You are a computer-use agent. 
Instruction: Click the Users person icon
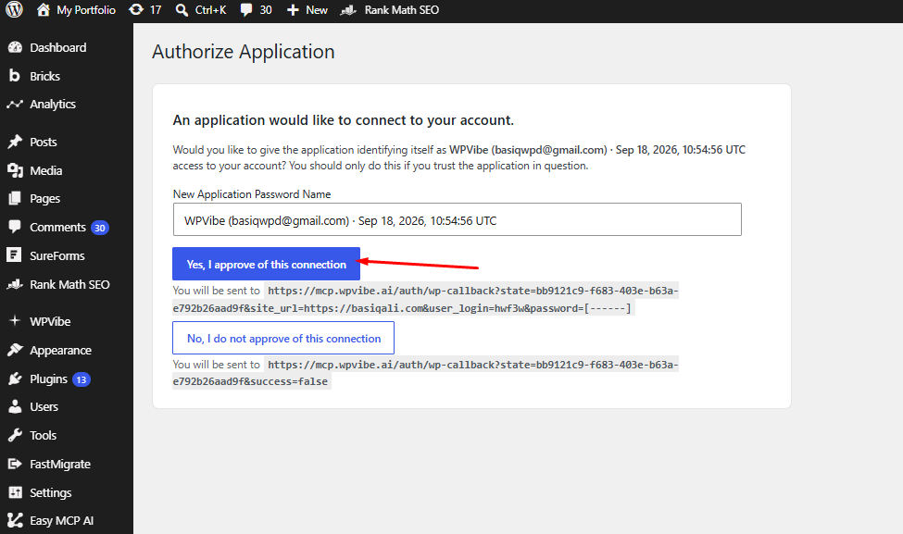(x=15, y=406)
